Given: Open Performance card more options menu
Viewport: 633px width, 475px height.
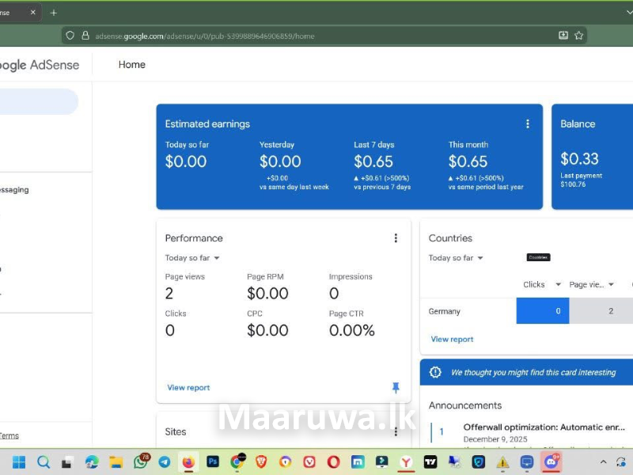Looking at the screenshot, I should click(x=396, y=238).
